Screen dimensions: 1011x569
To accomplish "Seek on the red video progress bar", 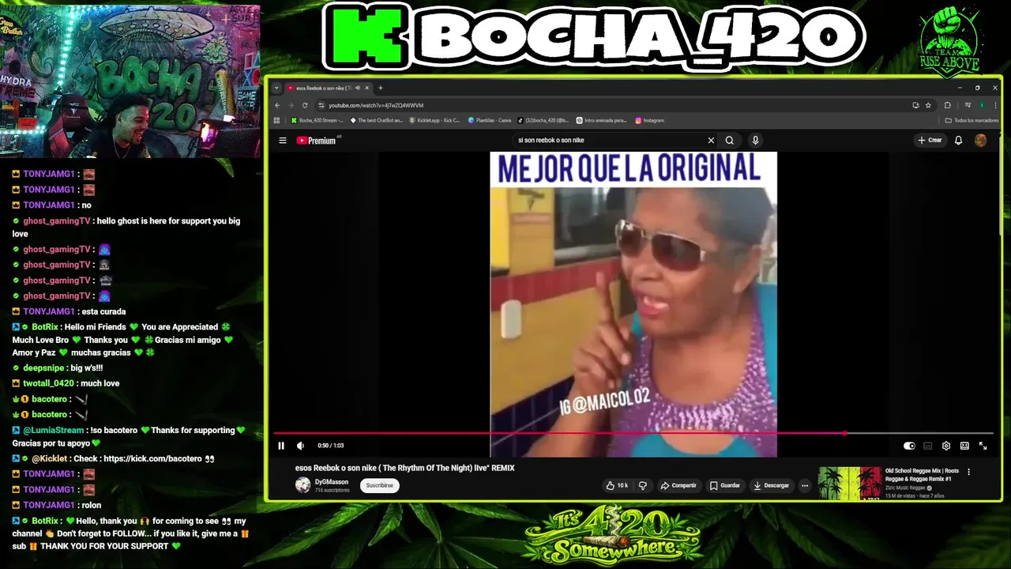I will click(x=633, y=433).
